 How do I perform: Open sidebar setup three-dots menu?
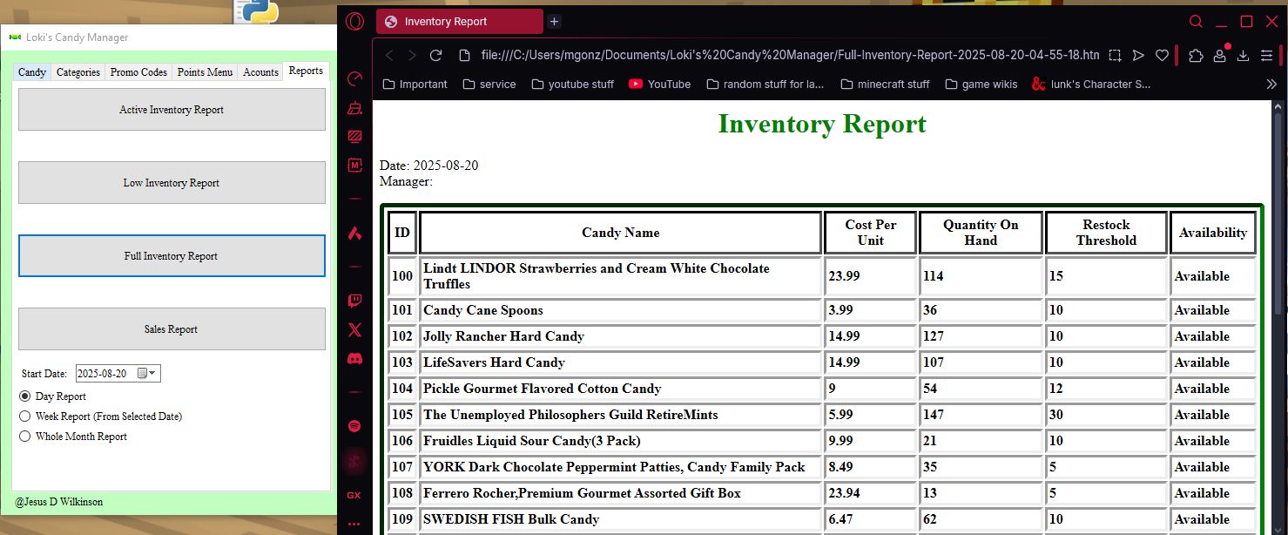tap(354, 525)
